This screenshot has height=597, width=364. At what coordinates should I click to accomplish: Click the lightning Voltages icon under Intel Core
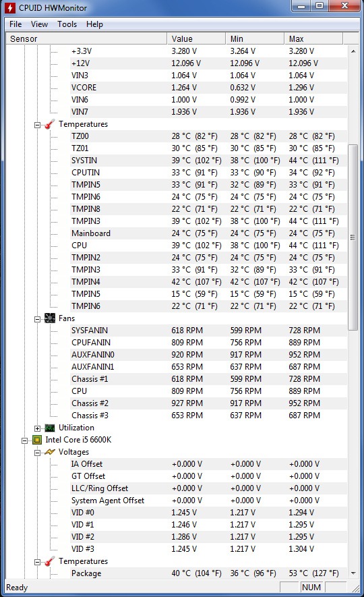[50, 452]
